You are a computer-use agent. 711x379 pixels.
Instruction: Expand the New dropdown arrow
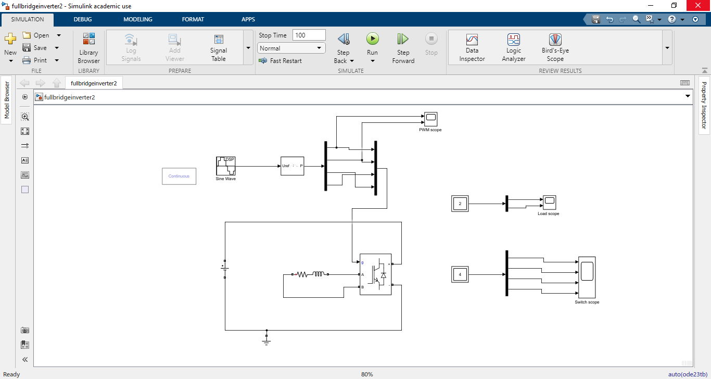[10, 61]
